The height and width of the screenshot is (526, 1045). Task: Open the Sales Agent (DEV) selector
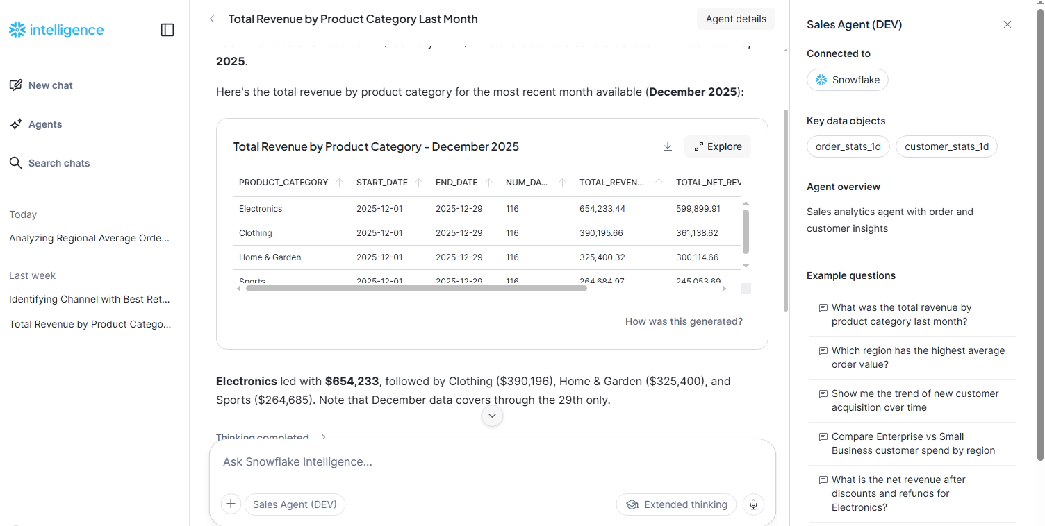coord(295,504)
